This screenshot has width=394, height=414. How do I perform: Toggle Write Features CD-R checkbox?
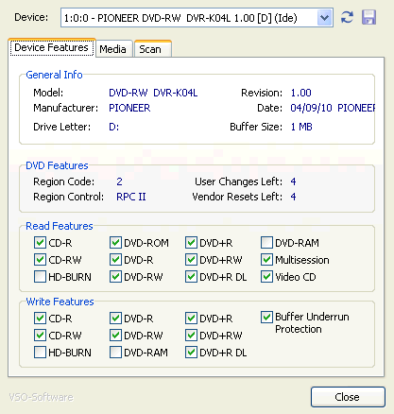(40, 319)
